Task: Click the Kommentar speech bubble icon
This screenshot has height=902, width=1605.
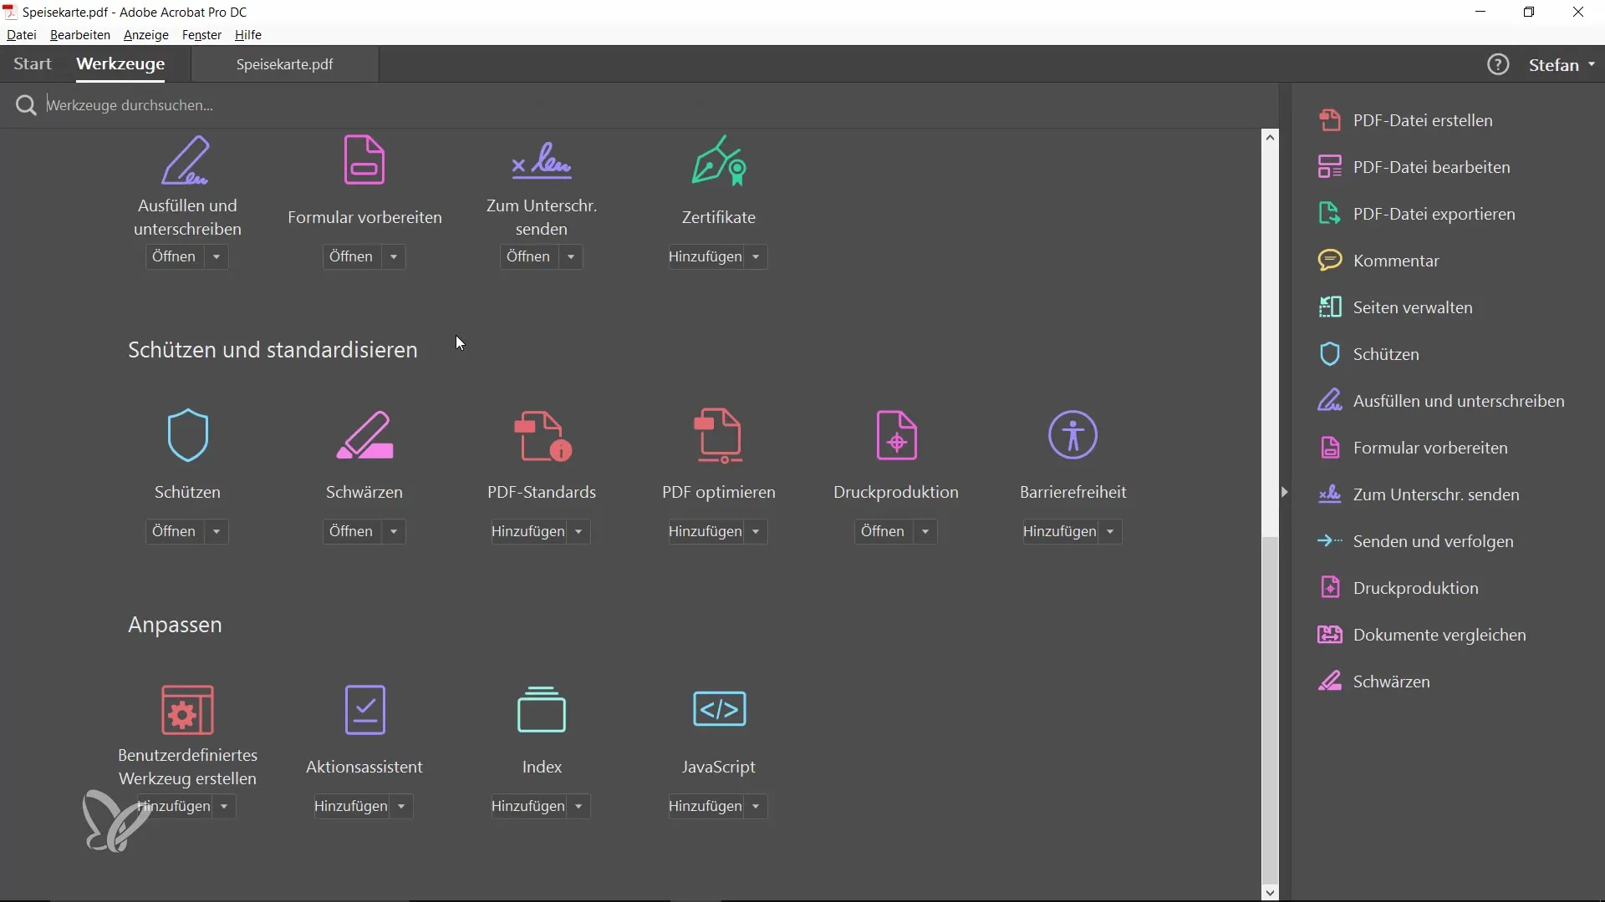Action: coord(1329,261)
